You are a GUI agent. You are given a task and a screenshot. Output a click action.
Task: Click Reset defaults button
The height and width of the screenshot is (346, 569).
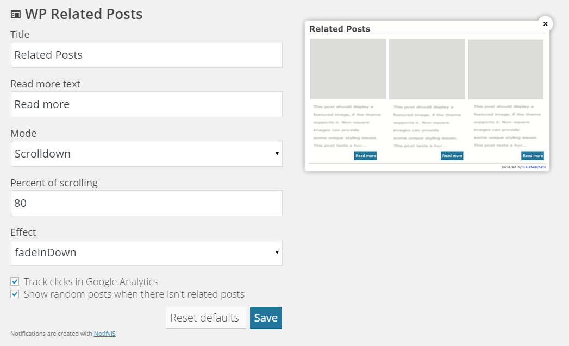206,318
